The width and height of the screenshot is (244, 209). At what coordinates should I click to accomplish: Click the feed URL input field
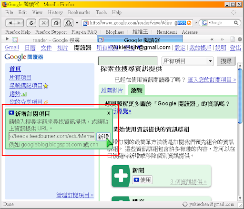click(x=52, y=136)
